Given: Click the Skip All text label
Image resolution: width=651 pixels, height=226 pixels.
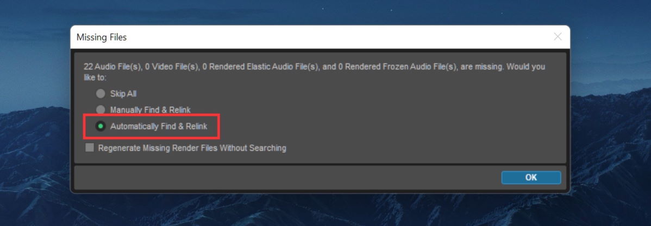Looking at the screenshot, I should click(x=123, y=94).
